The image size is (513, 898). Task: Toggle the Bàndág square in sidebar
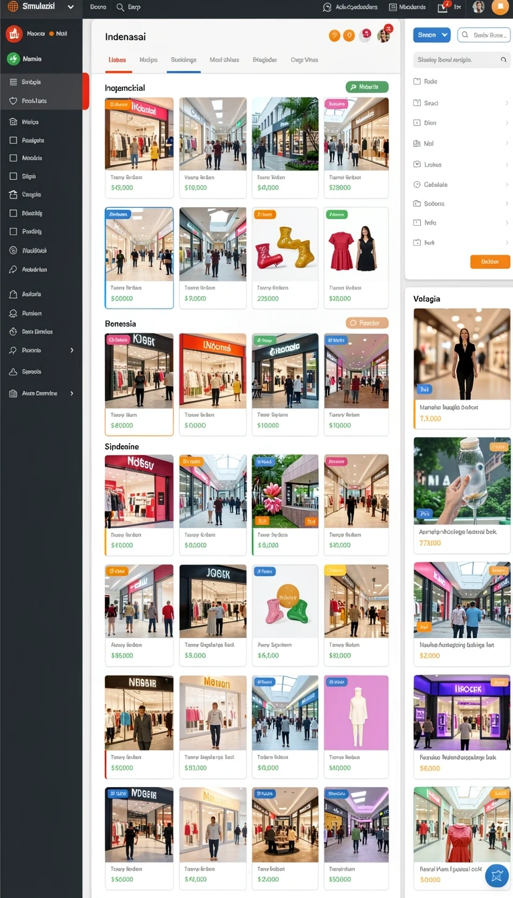coord(13,213)
